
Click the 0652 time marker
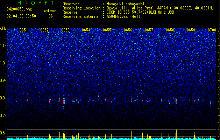click(44, 30)
